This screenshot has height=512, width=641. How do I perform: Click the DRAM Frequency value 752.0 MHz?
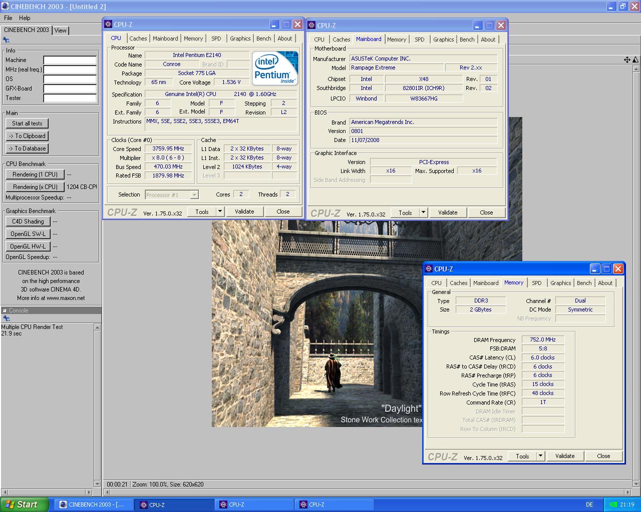[x=543, y=339]
